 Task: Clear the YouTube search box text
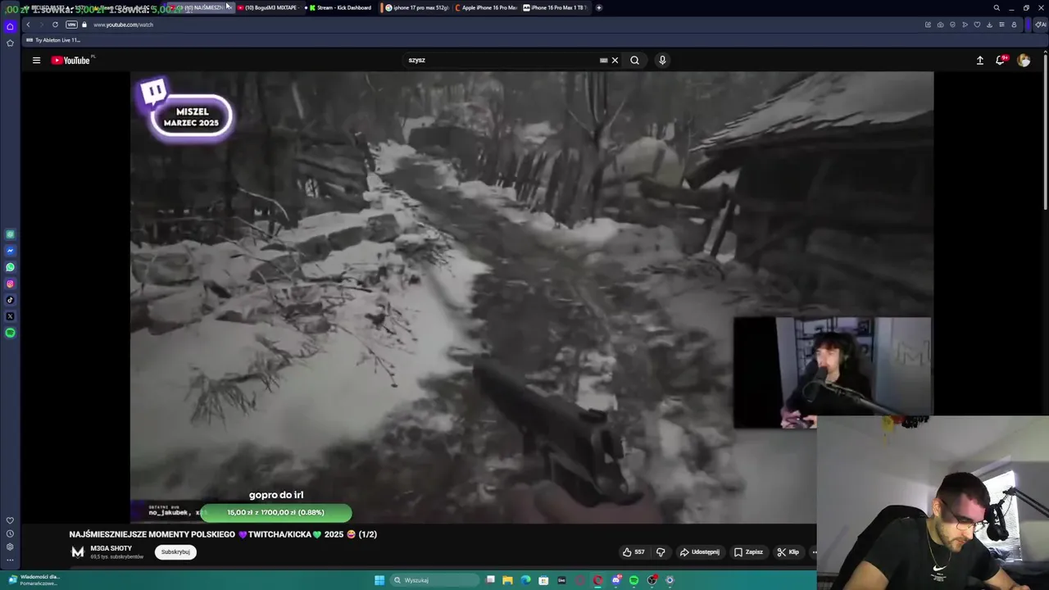pos(615,60)
